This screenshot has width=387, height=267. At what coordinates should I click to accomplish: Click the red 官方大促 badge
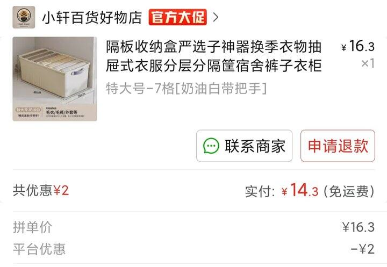(x=178, y=17)
